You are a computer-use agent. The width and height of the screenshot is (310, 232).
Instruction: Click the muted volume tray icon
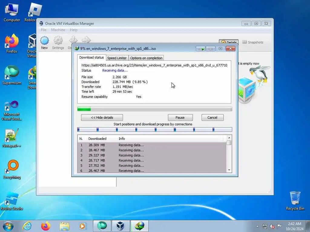pyautogui.click(x=272, y=227)
